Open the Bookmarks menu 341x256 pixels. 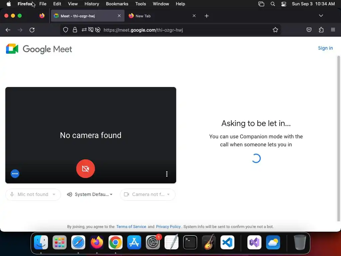pos(117,4)
